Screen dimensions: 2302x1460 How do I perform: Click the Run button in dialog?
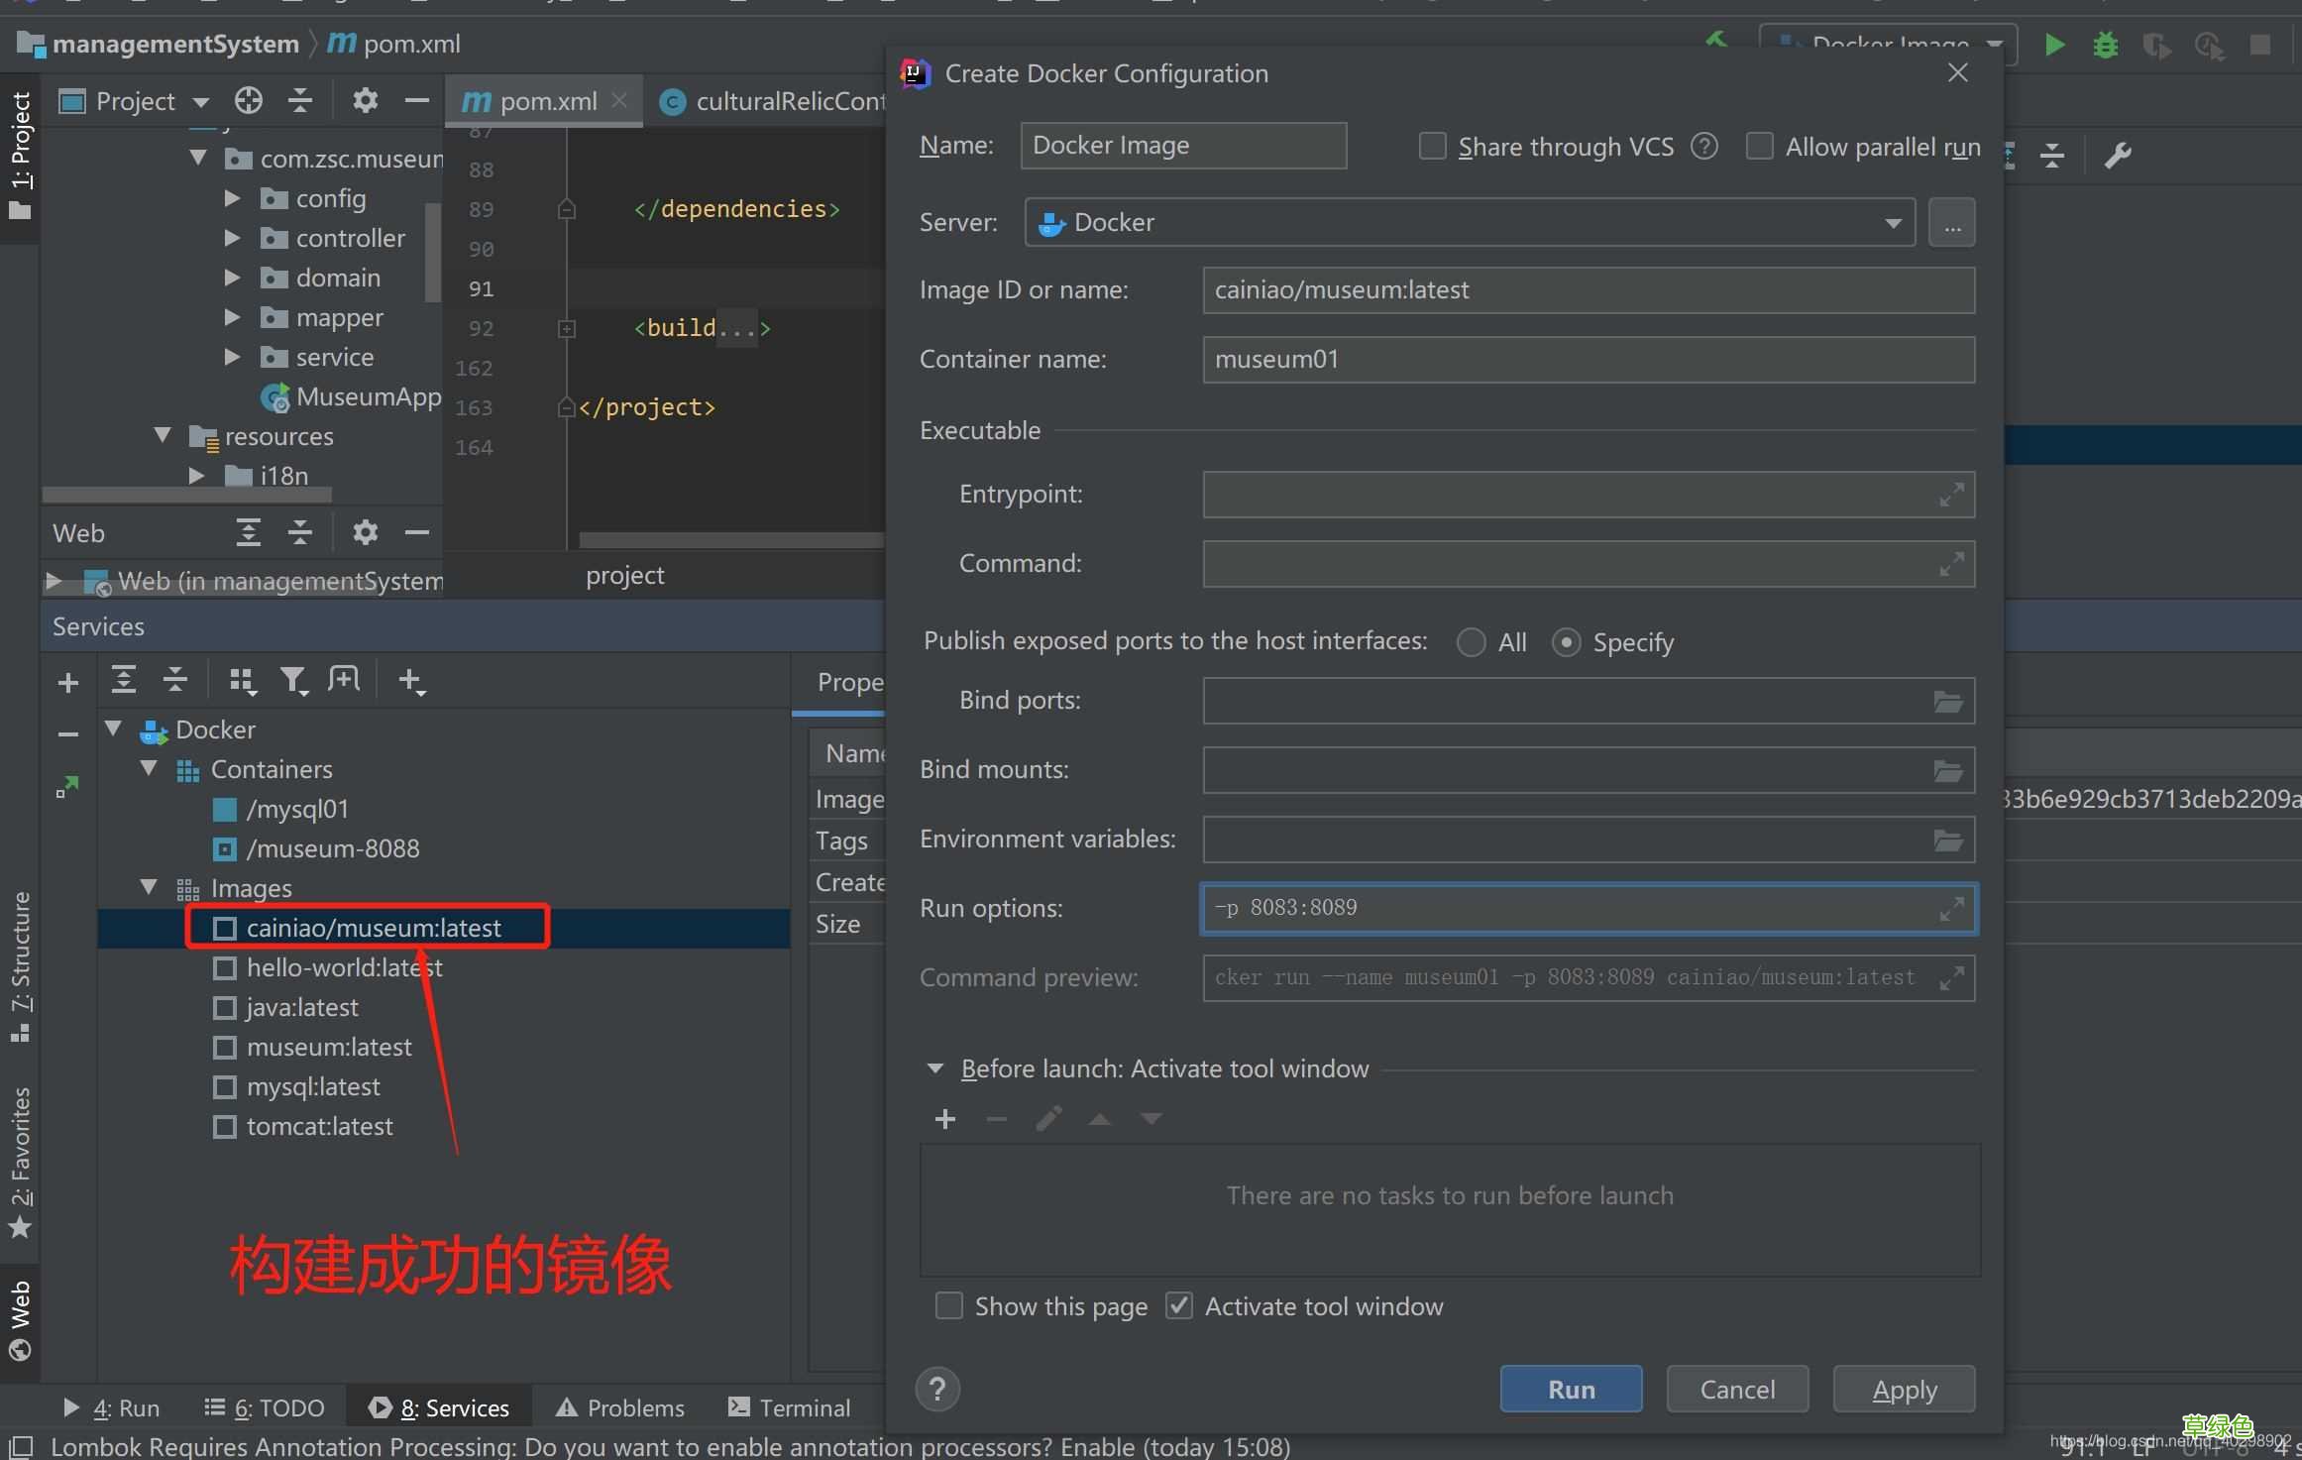(1571, 1389)
